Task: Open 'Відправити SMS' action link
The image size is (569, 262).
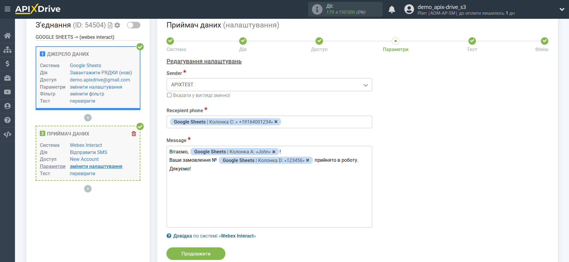Action: [88, 152]
